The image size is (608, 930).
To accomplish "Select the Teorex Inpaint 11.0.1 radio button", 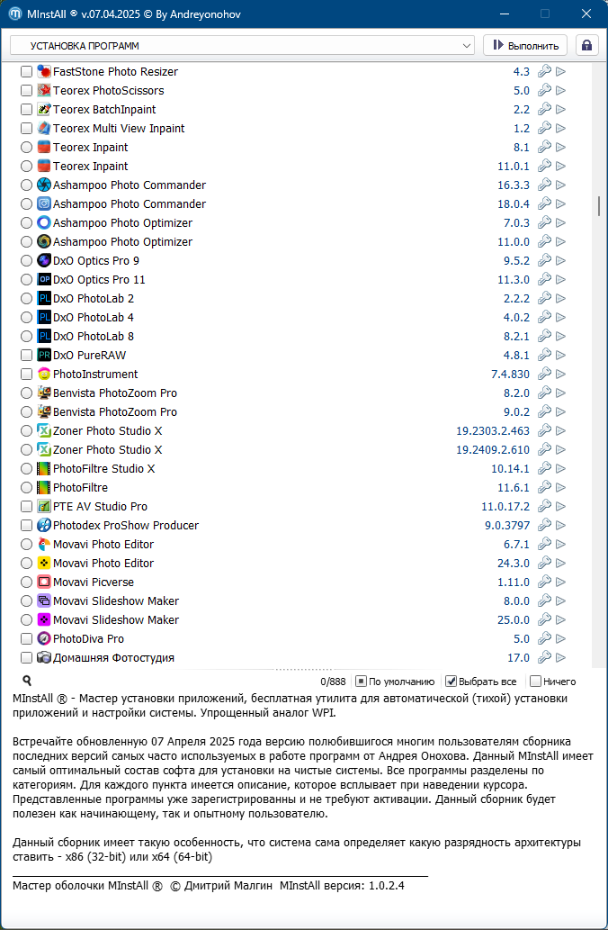I will (26, 166).
